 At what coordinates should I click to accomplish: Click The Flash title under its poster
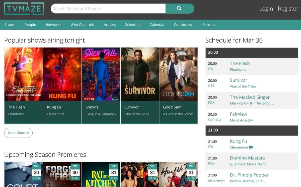coord(16,107)
